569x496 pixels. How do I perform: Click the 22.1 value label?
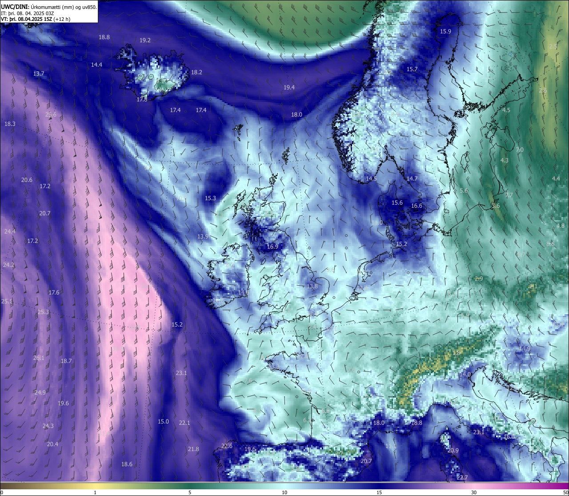[x=184, y=423]
